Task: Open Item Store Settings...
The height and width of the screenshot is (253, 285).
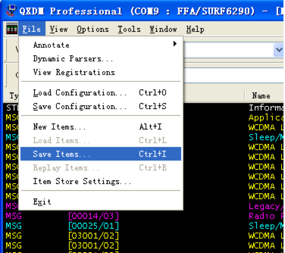Action: [101, 181]
